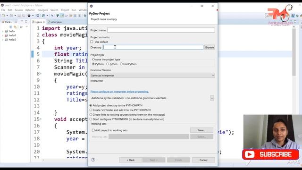The image size is (302, 170).
Task: Select the hello project in Package Explorer
Action: click(x=11, y=31)
